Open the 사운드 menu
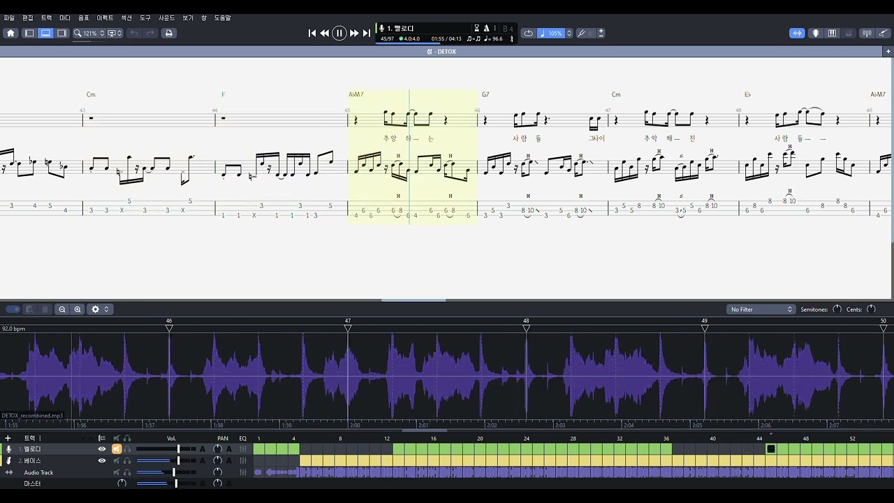Screen dimensions: 894x503 tap(167, 18)
